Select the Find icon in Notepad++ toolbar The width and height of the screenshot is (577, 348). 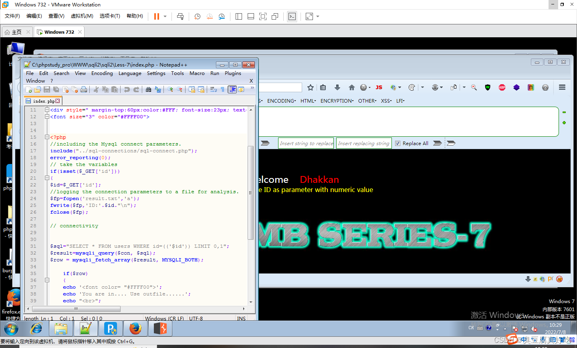149,89
